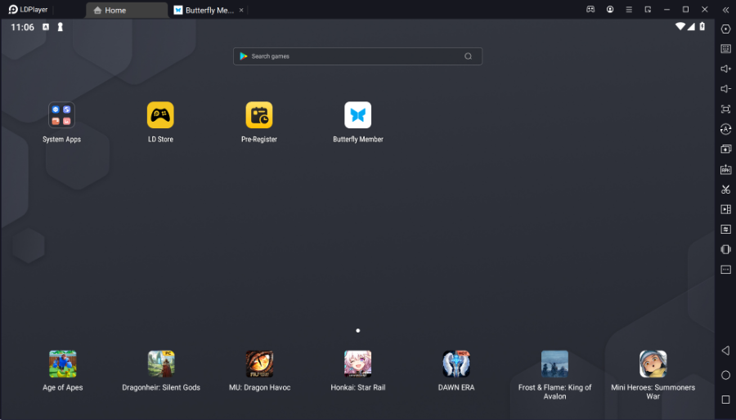Increase volume with the sidebar speaker-plus icon
This screenshot has width=736, height=420.
point(725,69)
